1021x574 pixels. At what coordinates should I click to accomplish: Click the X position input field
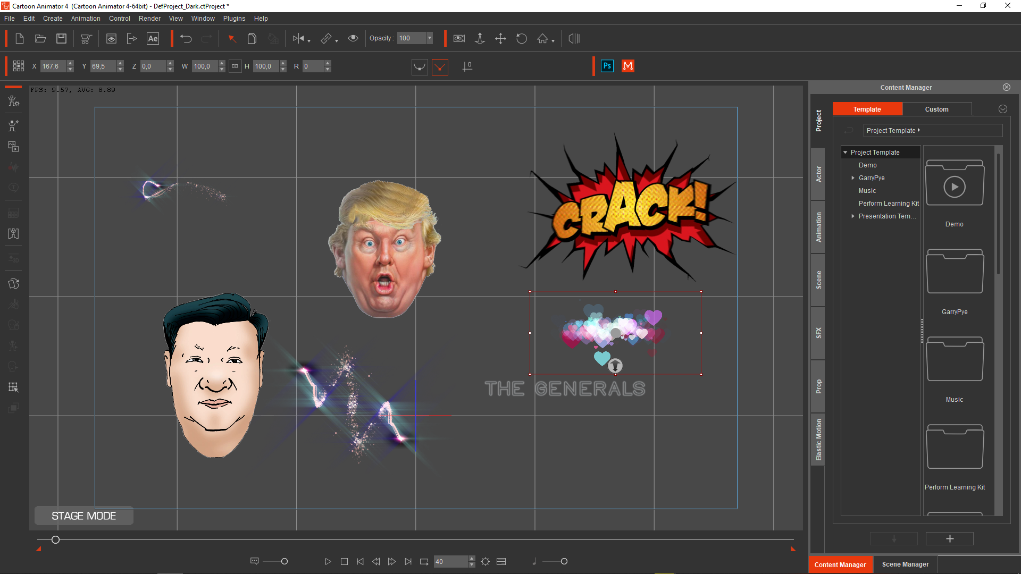pos(53,66)
